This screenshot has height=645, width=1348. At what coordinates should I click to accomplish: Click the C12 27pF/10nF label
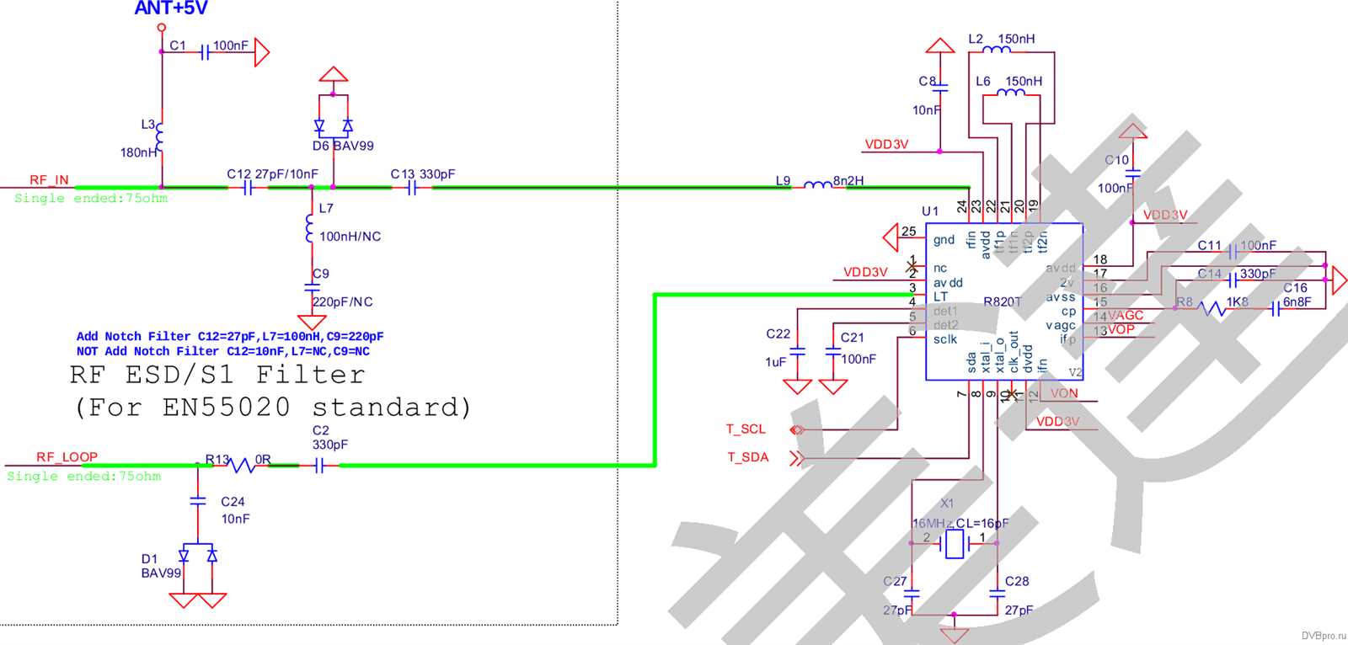[272, 174]
